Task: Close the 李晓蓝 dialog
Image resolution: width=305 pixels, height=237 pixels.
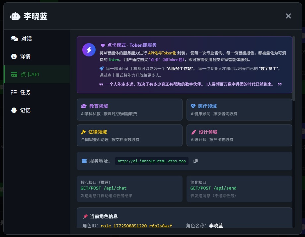Action: pyautogui.click(x=288, y=16)
